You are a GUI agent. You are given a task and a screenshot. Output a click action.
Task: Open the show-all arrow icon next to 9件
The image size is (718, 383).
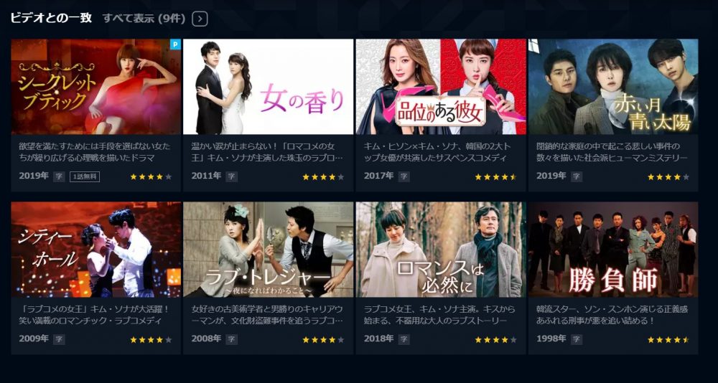coord(200,19)
